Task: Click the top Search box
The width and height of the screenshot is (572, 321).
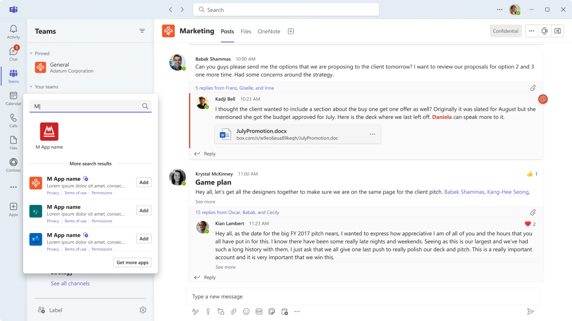Action: [x=286, y=10]
